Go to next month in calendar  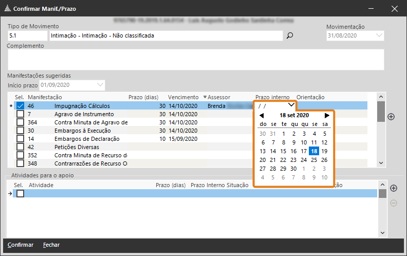click(x=327, y=116)
